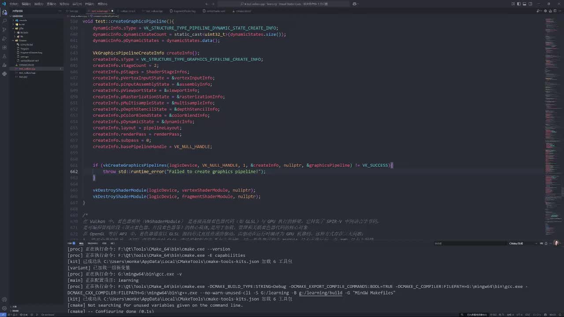Click line number 661 in the gutter
This screenshot has width=564, height=317.
point(74,166)
